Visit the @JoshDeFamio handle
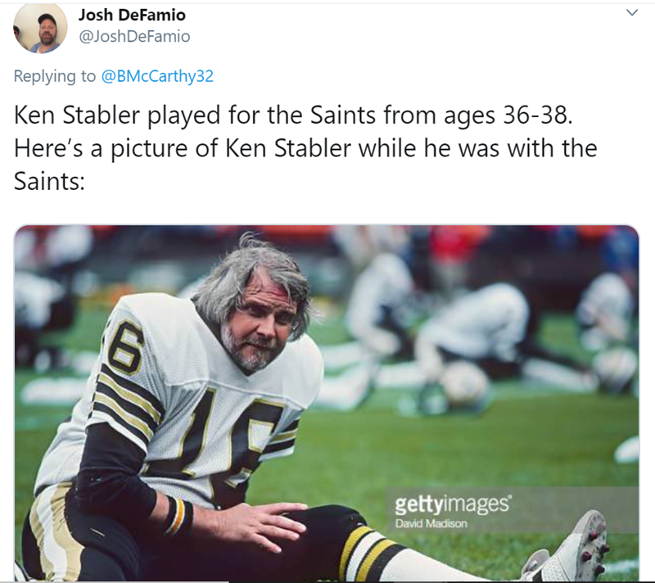 coord(134,36)
